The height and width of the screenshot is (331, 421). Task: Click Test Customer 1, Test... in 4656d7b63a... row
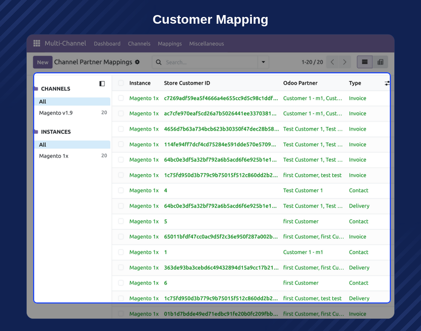[x=313, y=129]
